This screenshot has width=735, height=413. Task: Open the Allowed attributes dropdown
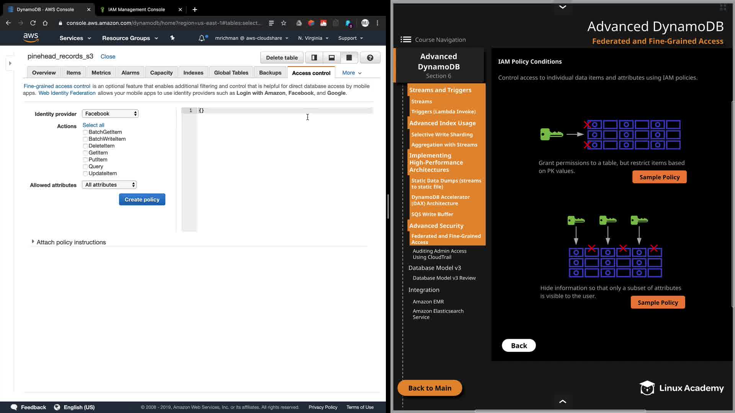coord(109,185)
